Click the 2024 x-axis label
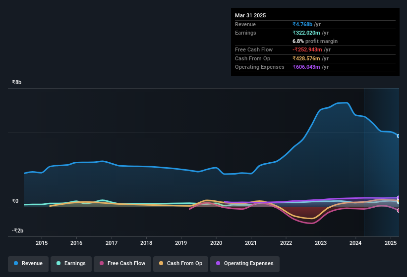 355,243
